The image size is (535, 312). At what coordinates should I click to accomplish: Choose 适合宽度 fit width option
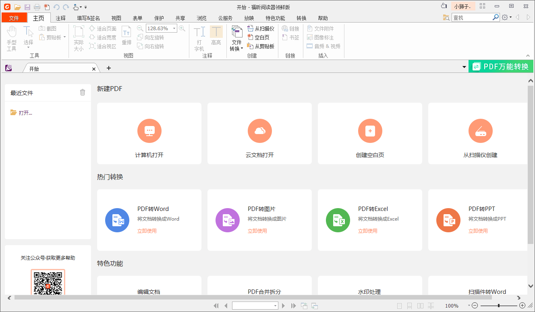point(103,37)
